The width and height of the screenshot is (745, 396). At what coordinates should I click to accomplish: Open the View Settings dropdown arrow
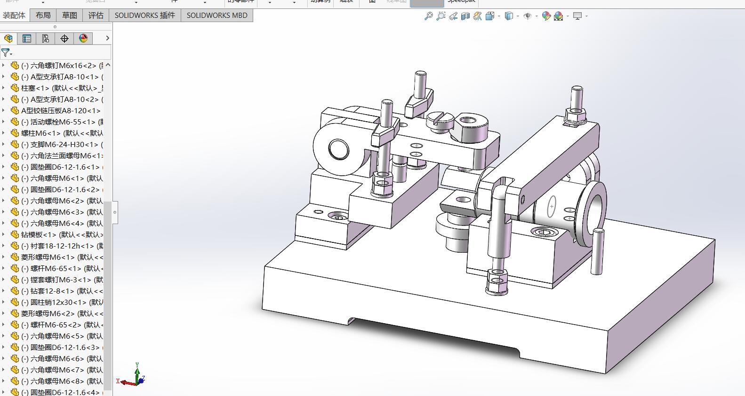[586, 16]
